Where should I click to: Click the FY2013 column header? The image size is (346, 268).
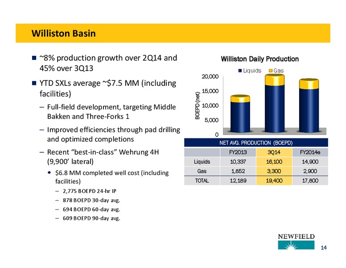238,152
